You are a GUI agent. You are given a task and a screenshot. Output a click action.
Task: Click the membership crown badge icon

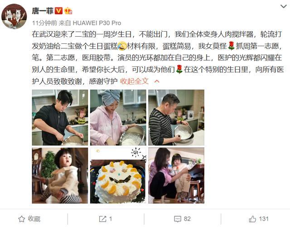pyautogui.click(x=68, y=11)
